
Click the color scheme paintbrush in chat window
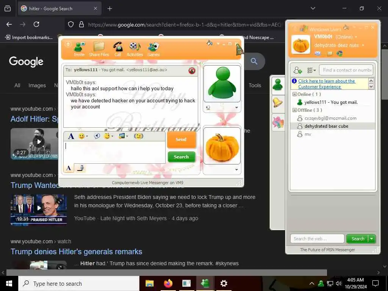(210, 43)
